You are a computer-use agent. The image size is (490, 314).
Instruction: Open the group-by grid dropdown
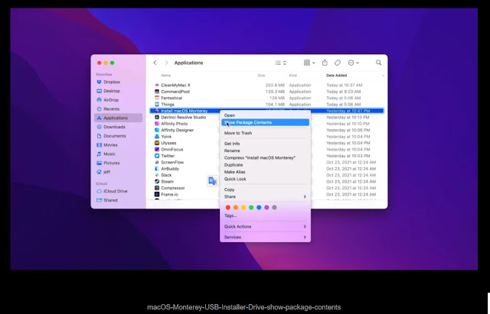coord(309,63)
